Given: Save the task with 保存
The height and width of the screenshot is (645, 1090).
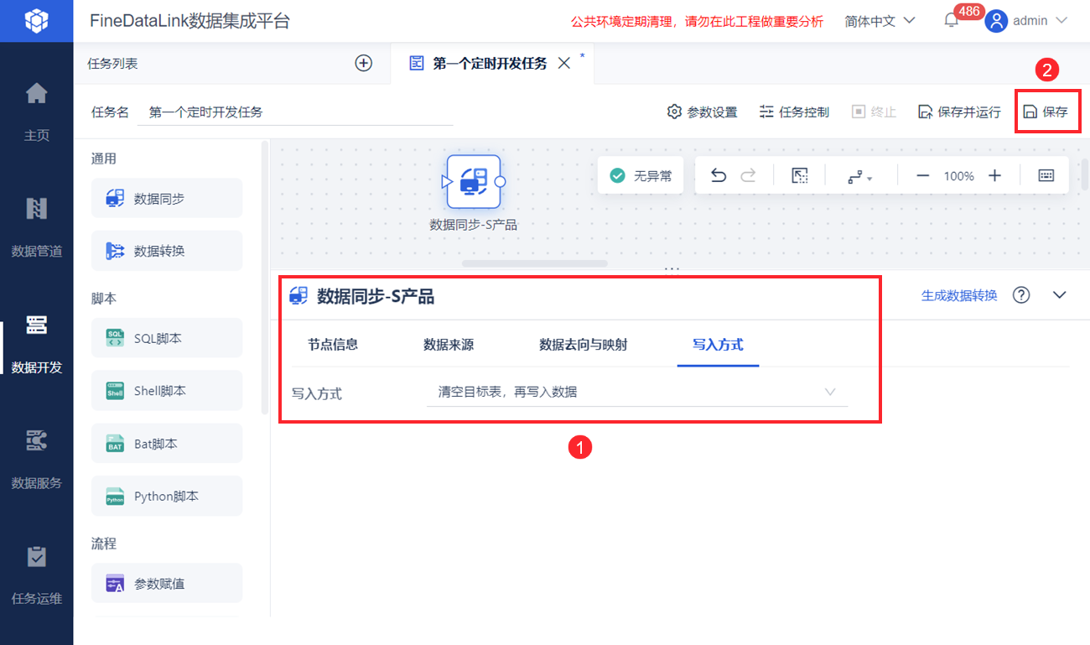Looking at the screenshot, I should (1046, 112).
